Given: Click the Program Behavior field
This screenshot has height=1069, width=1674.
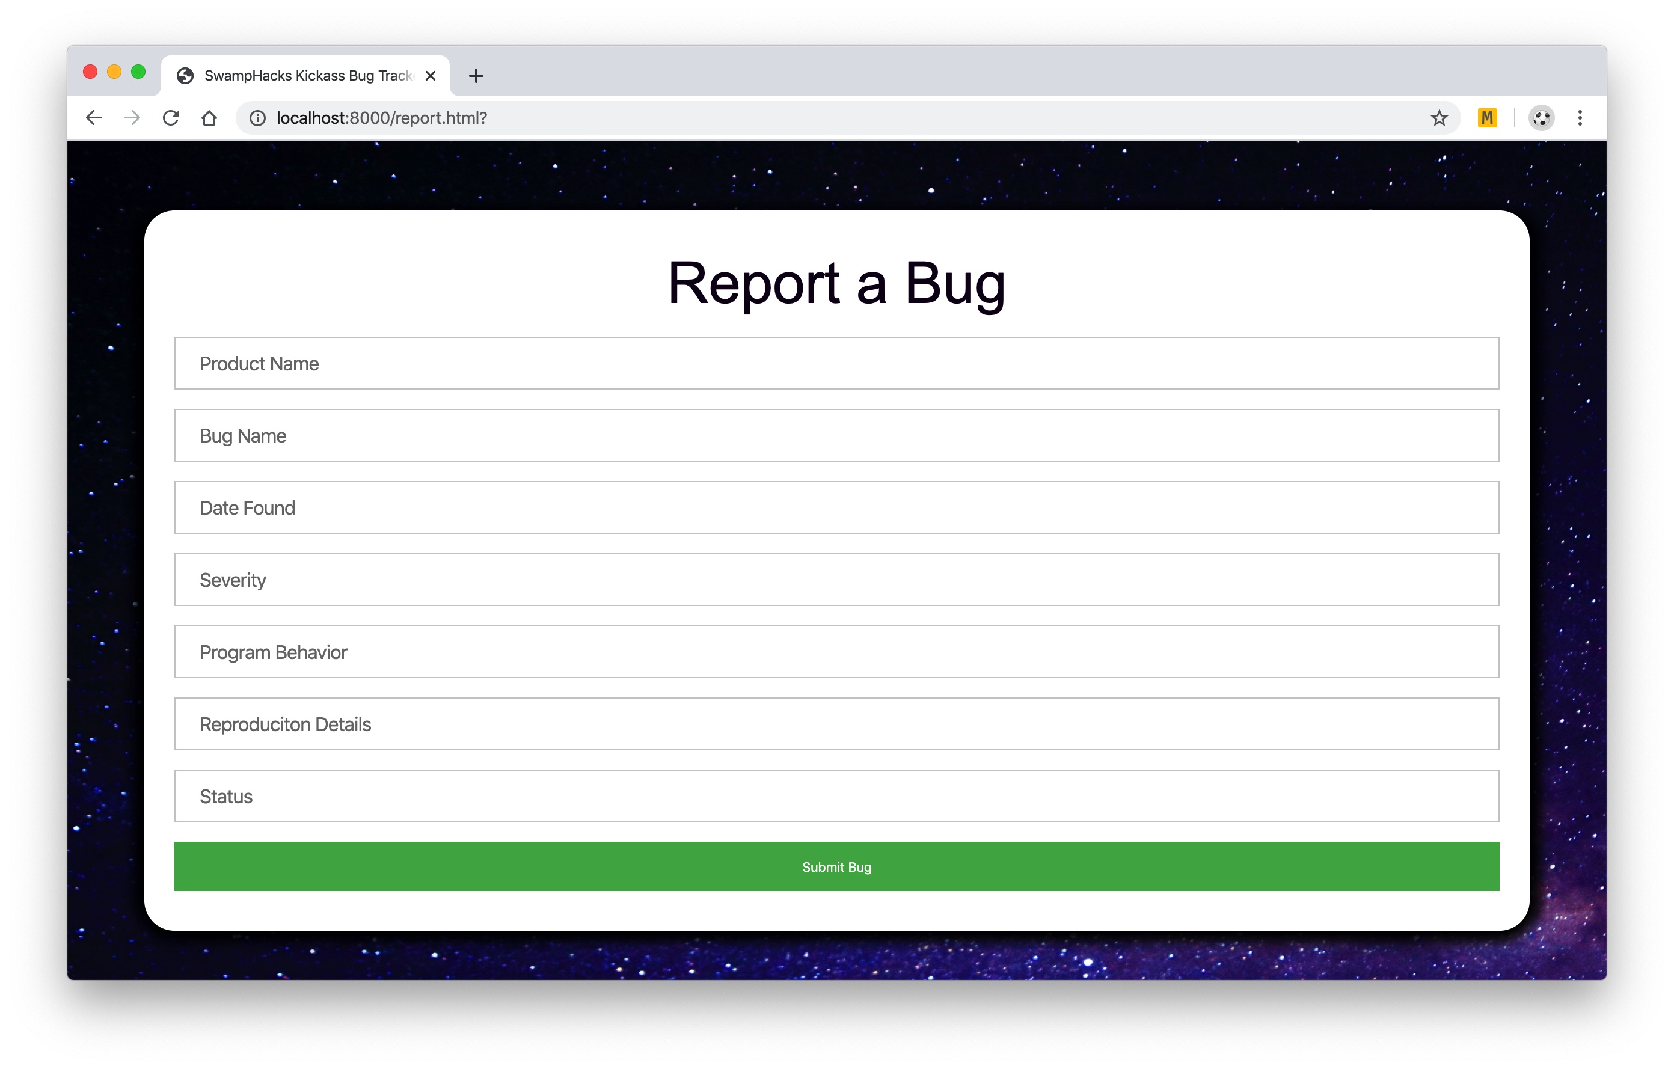Looking at the screenshot, I should click(836, 652).
